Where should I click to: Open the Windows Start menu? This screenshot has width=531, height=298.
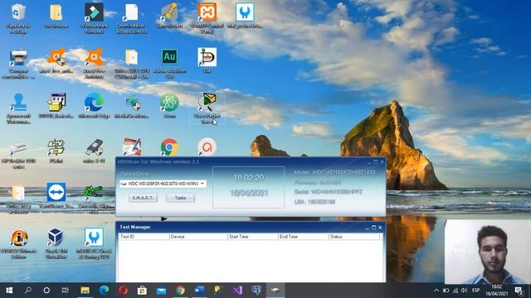pyautogui.click(x=9, y=291)
